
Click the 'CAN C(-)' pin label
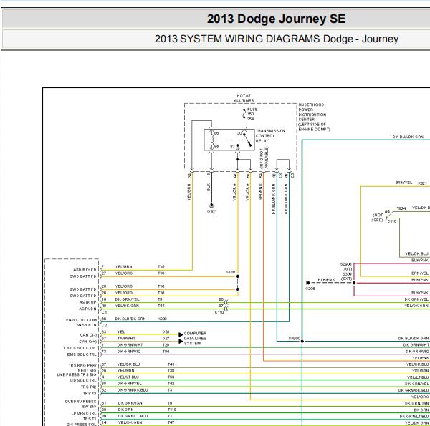(x=88, y=335)
